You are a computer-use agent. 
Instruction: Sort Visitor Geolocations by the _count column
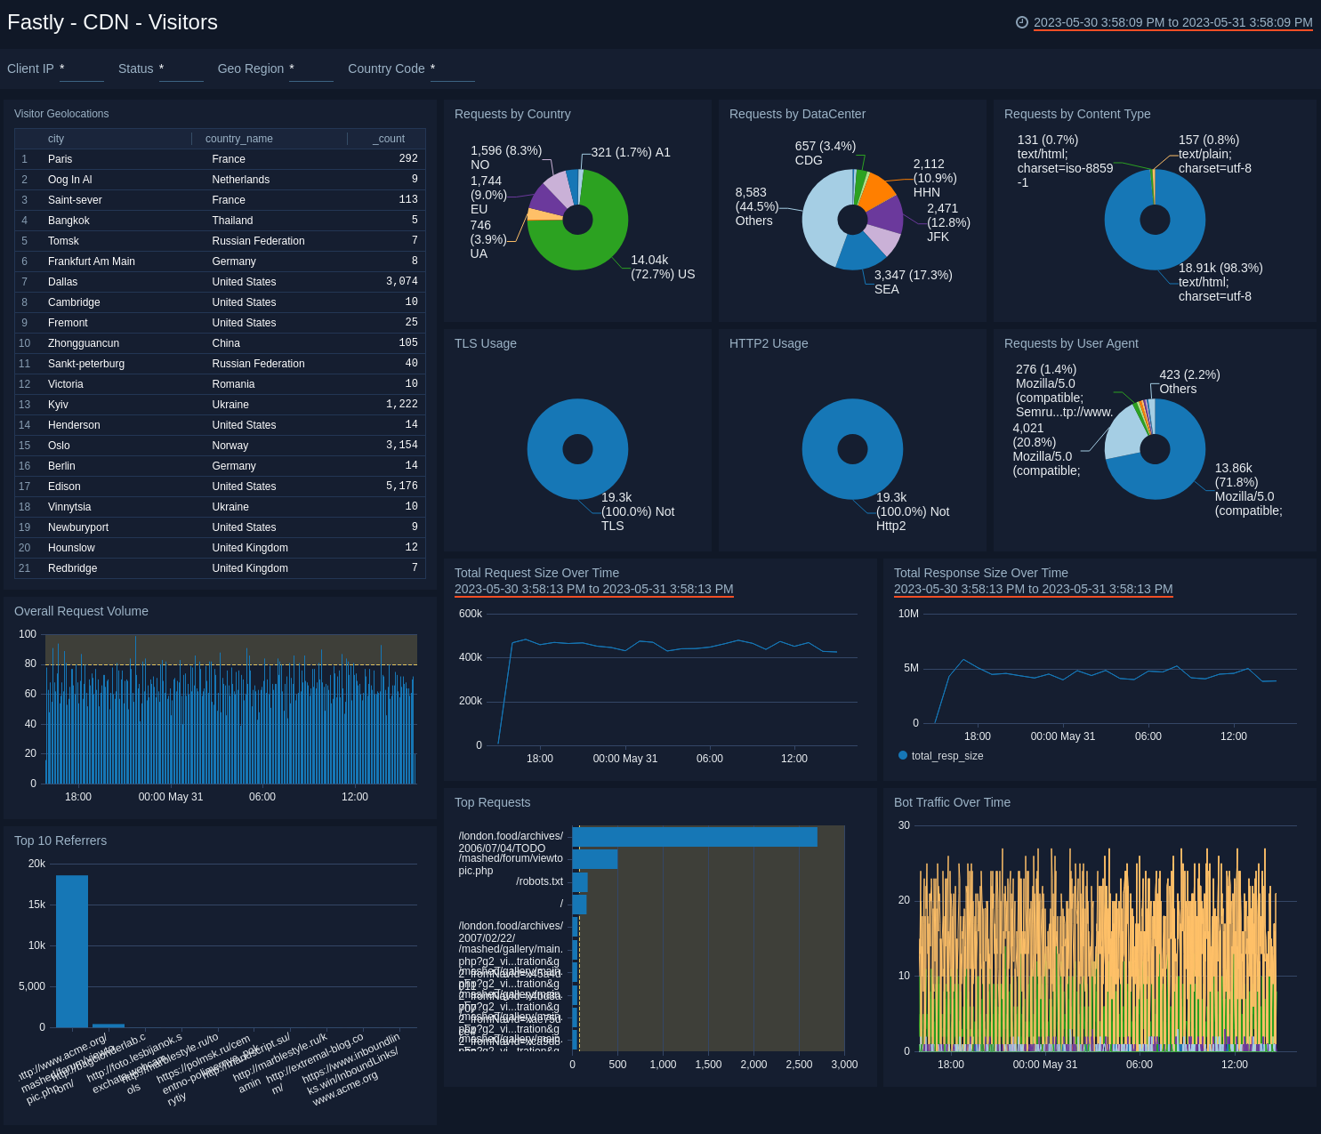387,139
